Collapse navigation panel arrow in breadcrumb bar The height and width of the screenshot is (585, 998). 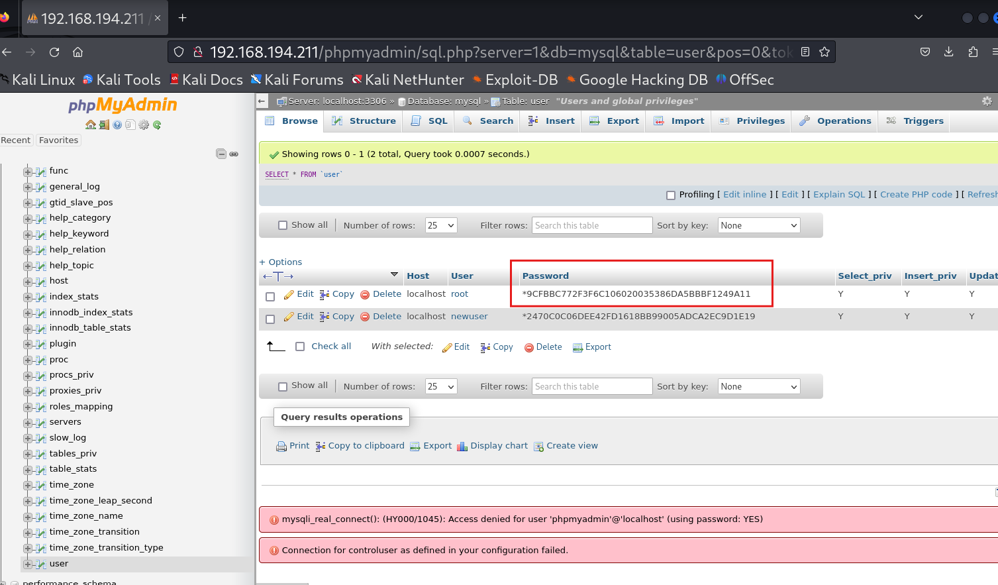pyautogui.click(x=262, y=101)
